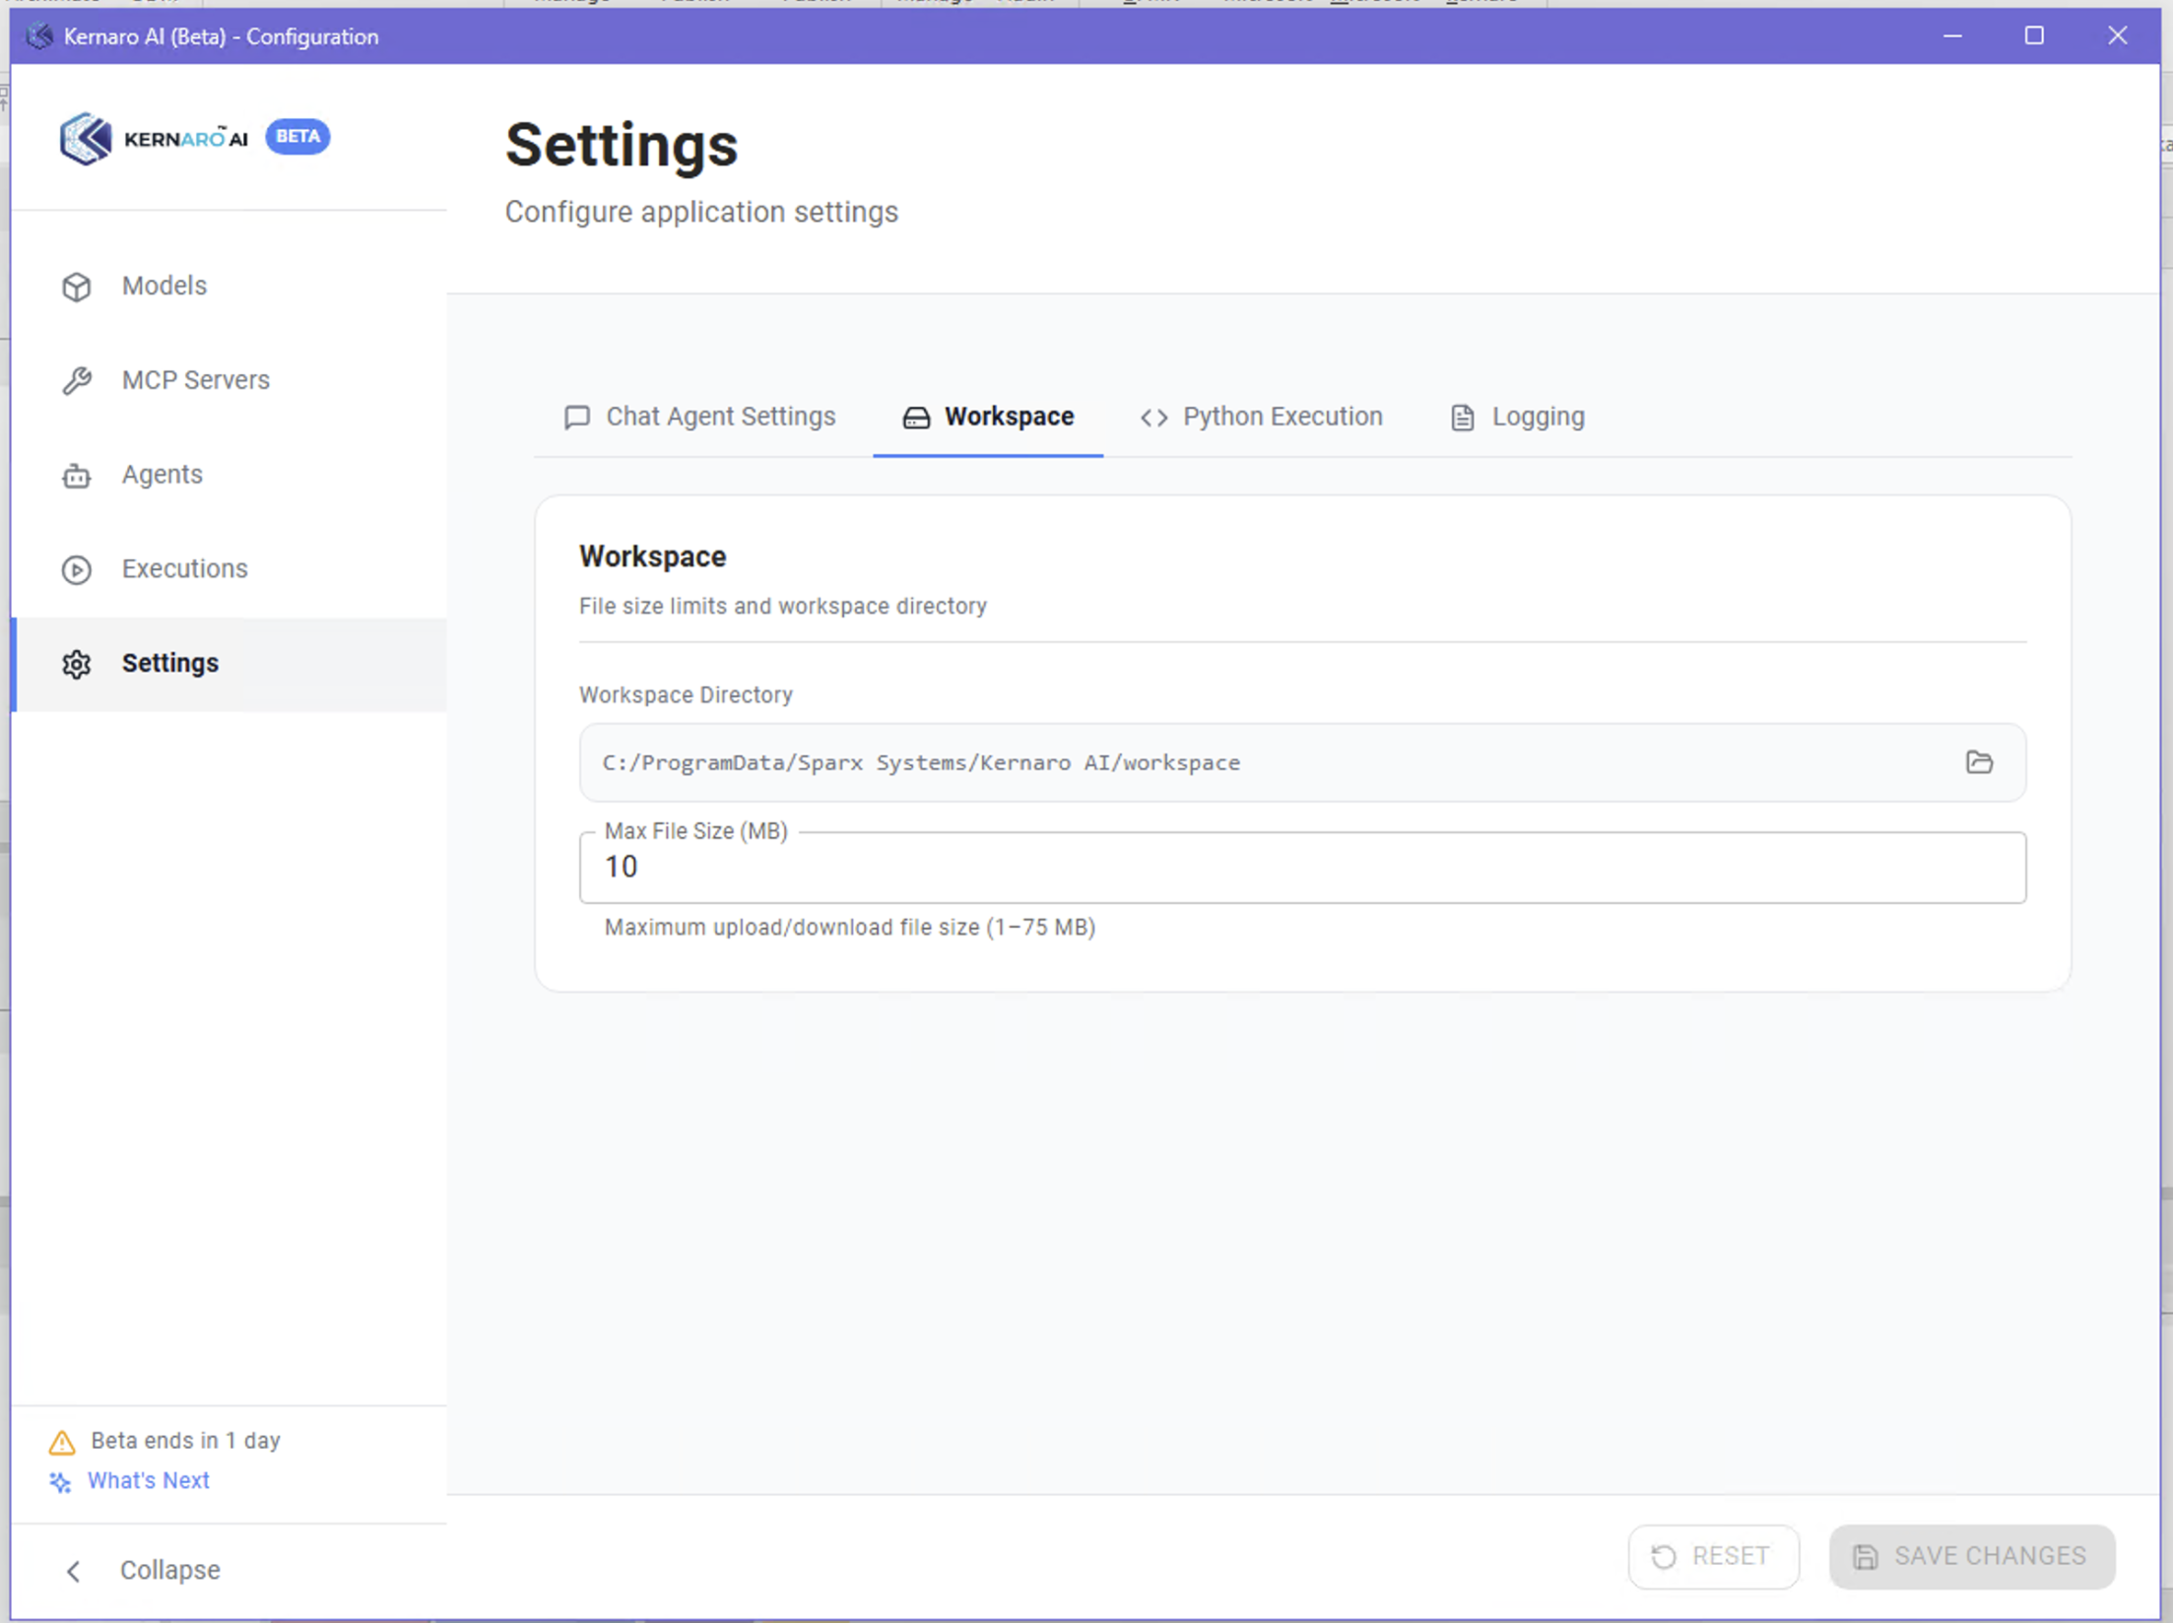
Task: Minimize the Kernaro AI Configuration window
Action: point(1952,36)
